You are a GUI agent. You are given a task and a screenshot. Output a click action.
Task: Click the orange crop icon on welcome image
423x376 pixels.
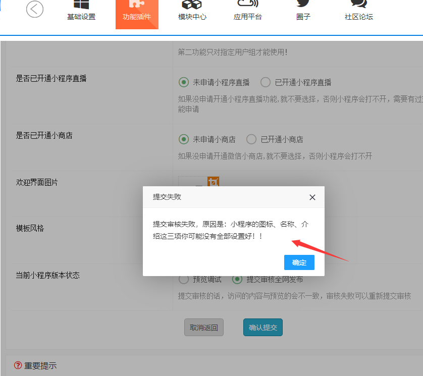[214, 182]
